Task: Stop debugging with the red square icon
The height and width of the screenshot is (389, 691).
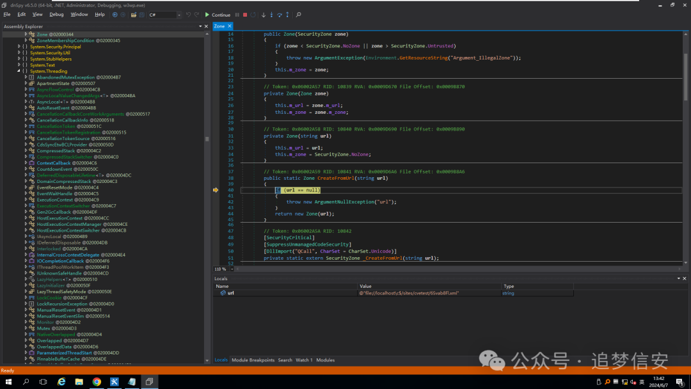Action: (245, 15)
